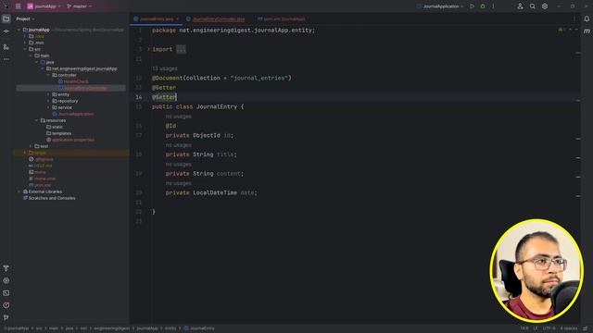Open the Structure tool window icon
The image size is (593, 333).
pos(6,47)
